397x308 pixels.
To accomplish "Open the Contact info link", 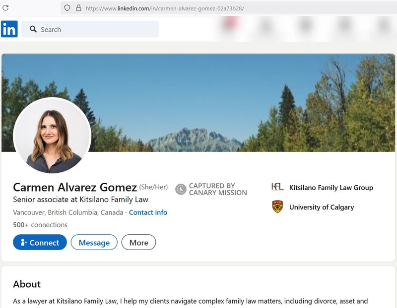I will point(148,212).
